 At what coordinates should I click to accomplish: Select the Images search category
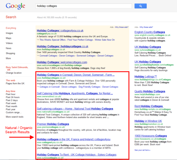pyautogui.click(x=9, y=33)
